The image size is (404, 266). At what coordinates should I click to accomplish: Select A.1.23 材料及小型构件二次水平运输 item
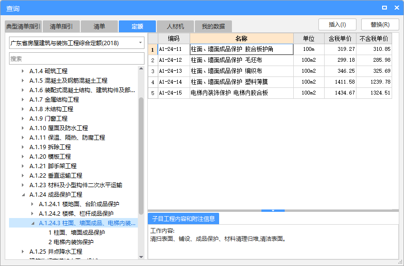click(x=76, y=185)
